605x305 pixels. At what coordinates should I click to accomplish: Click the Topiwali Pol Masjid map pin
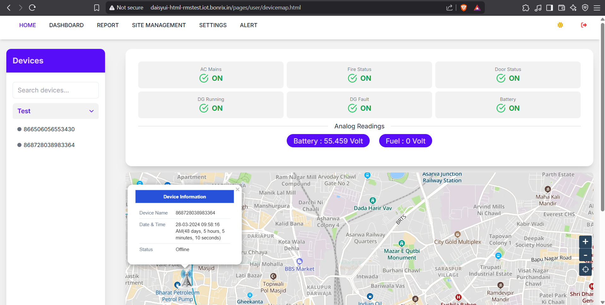coord(273,276)
